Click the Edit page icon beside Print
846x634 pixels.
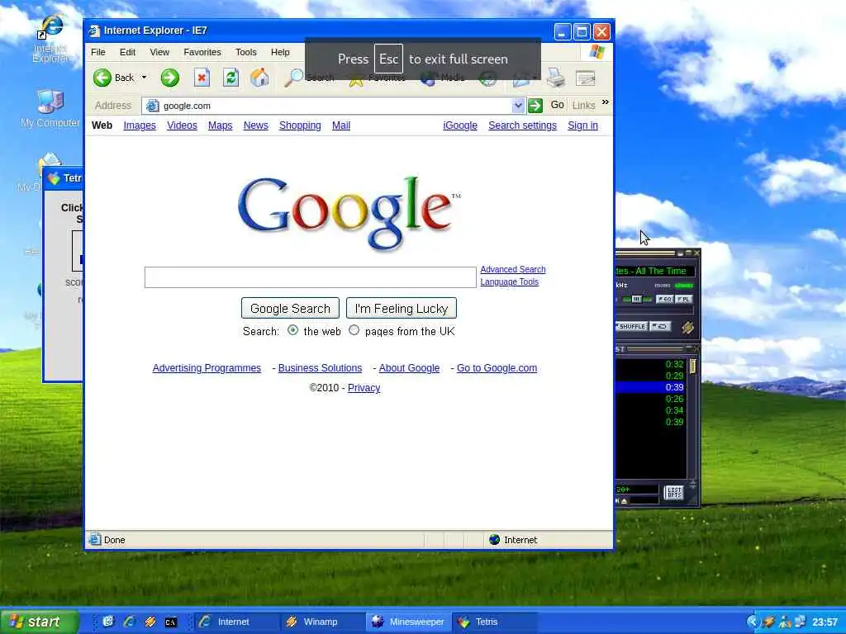click(x=586, y=78)
